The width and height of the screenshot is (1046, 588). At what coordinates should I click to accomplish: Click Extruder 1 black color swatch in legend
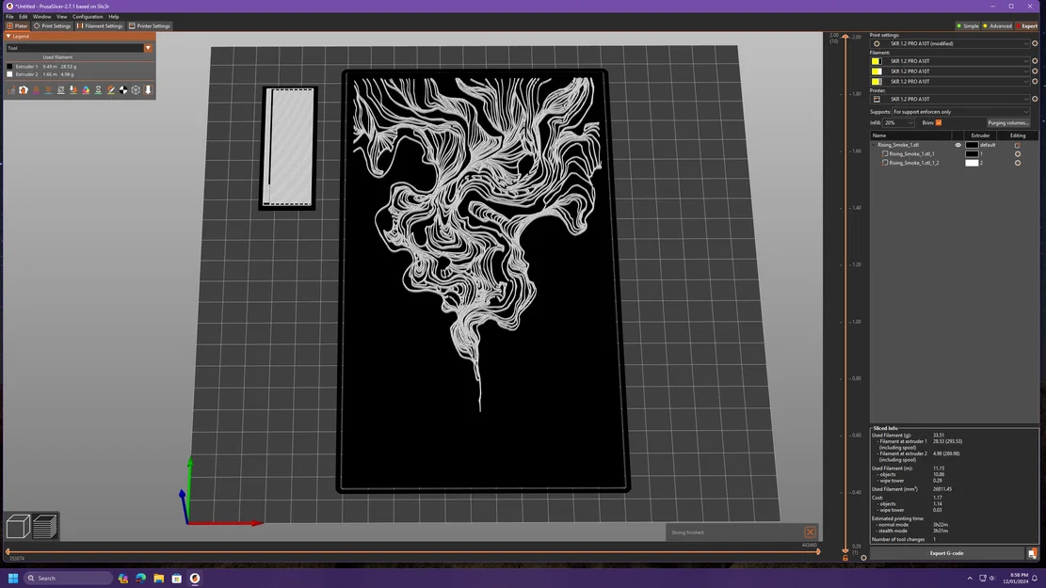click(x=9, y=67)
